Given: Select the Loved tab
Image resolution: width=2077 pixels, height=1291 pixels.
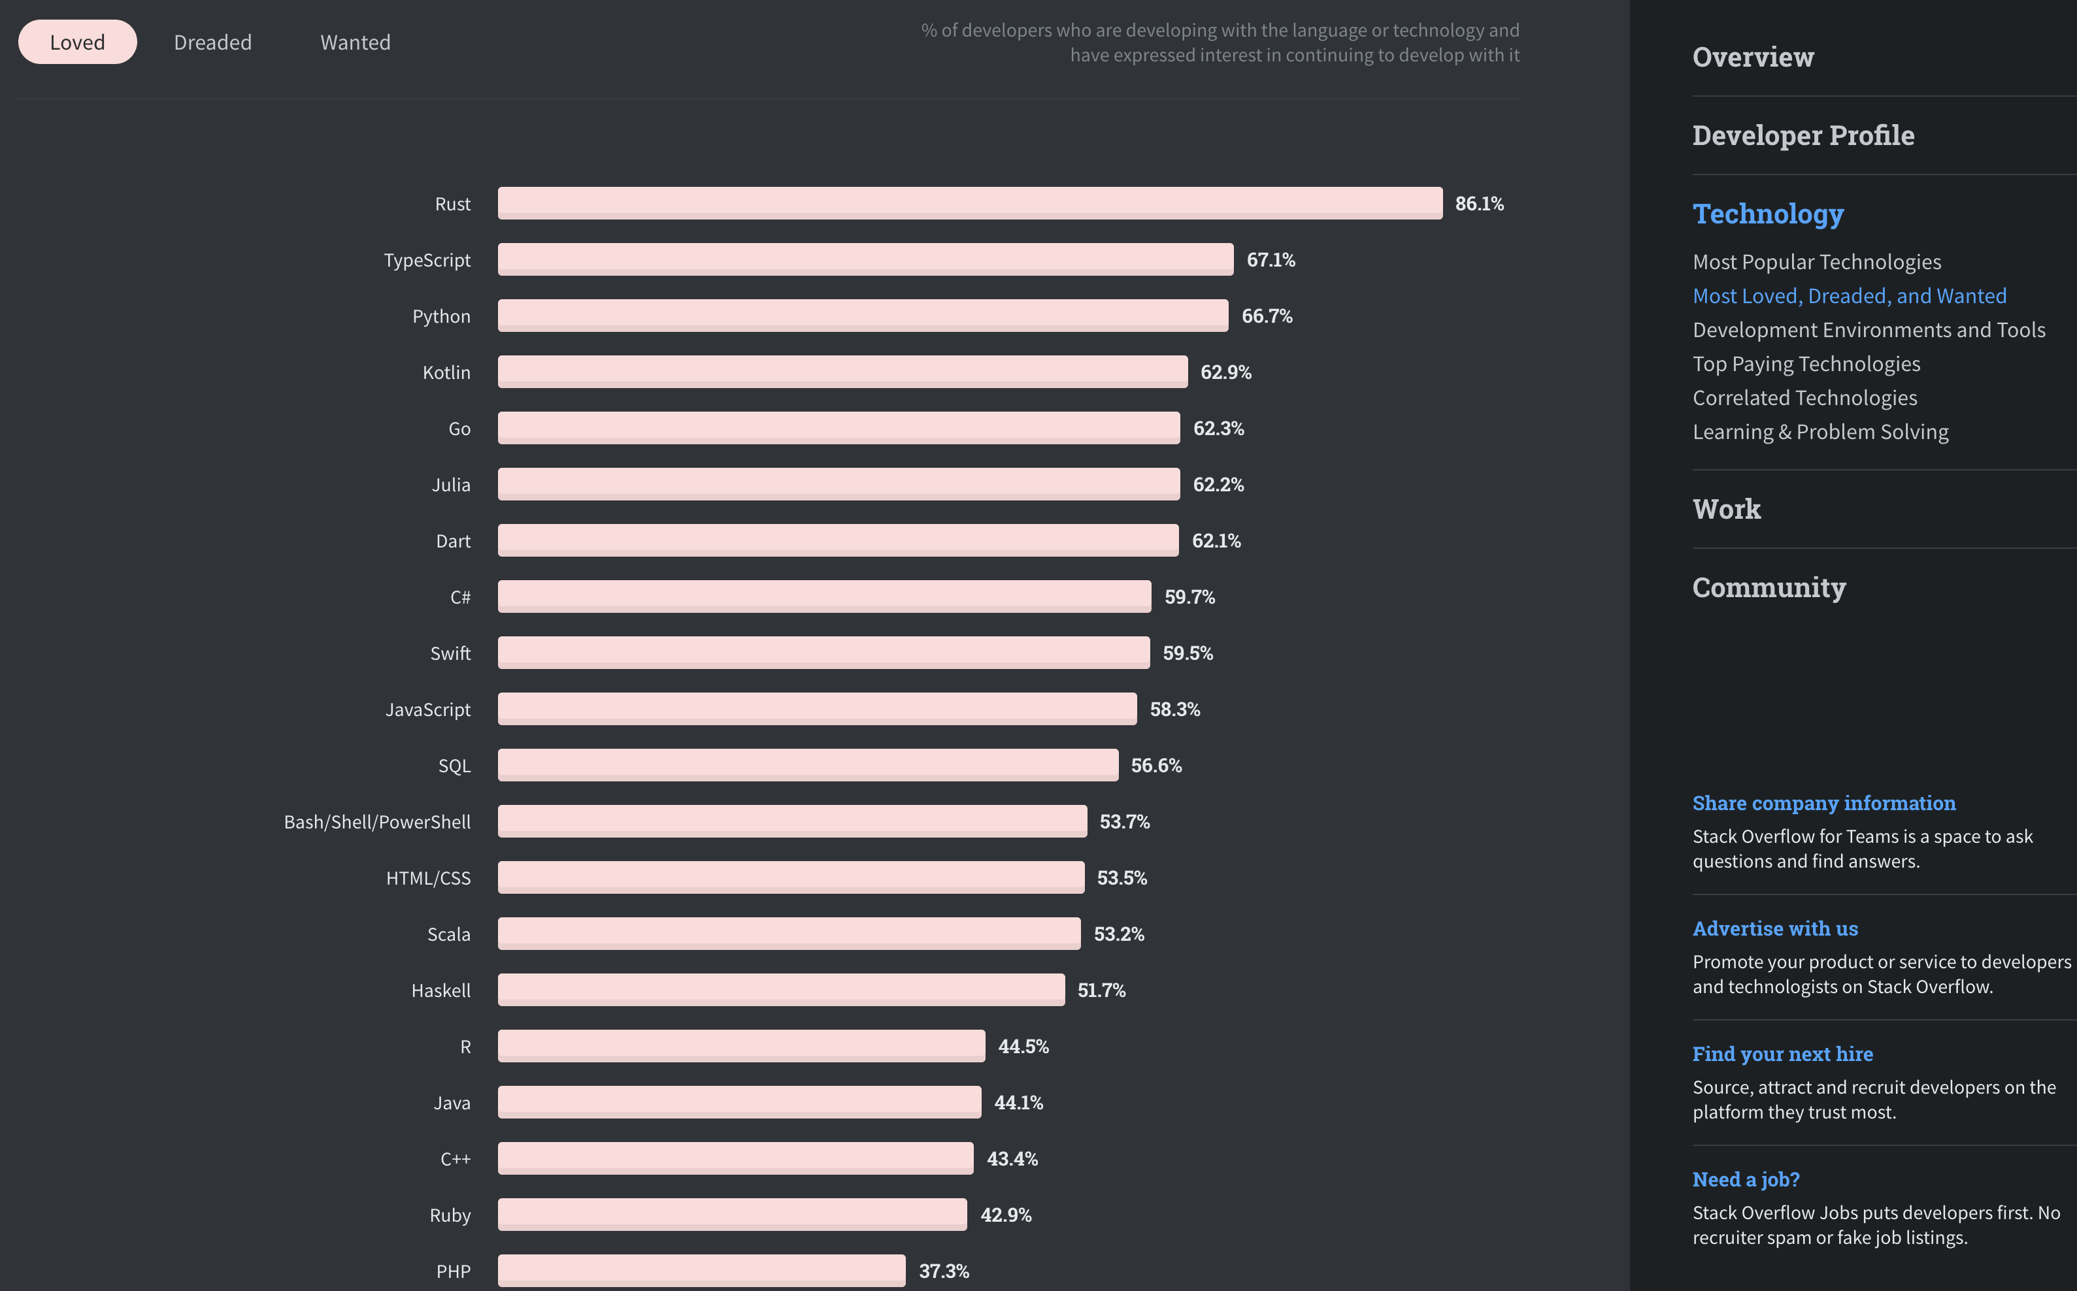Looking at the screenshot, I should [77, 42].
